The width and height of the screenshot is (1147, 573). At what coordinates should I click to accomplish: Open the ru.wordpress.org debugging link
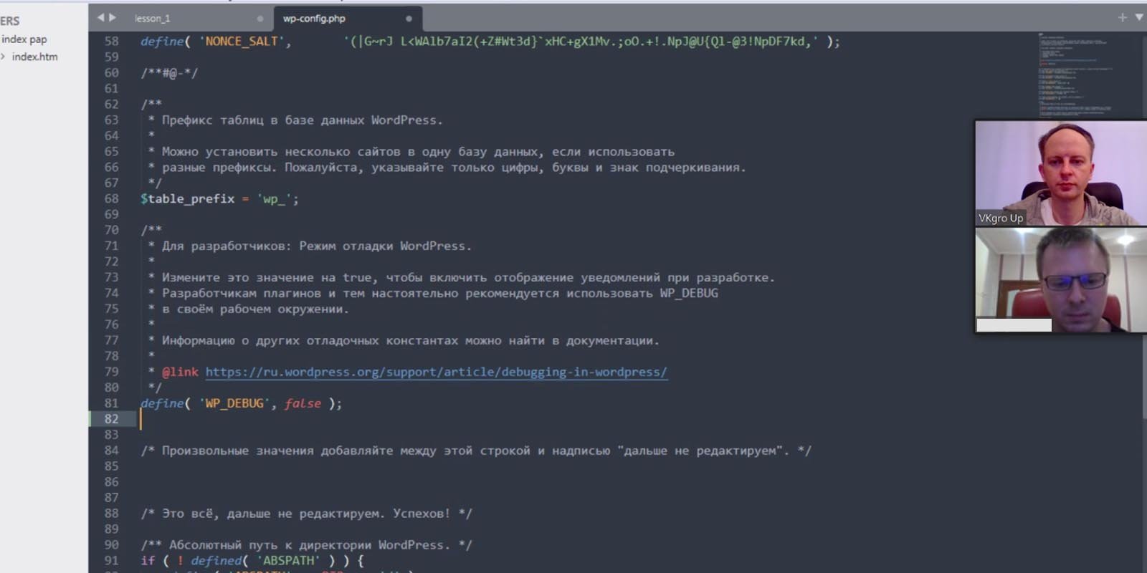pyautogui.click(x=436, y=372)
